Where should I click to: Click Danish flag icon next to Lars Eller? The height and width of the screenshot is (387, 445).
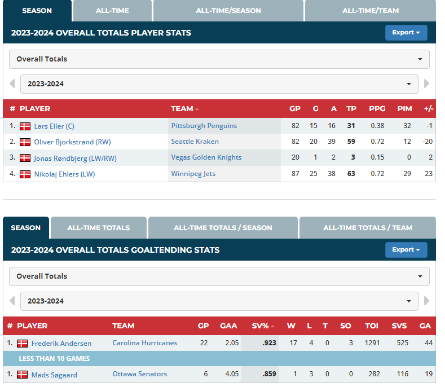click(25, 126)
